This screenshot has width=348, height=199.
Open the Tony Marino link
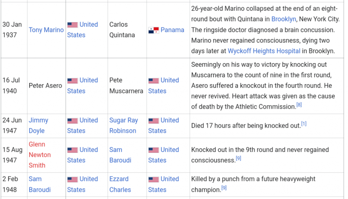coord(46,30)
